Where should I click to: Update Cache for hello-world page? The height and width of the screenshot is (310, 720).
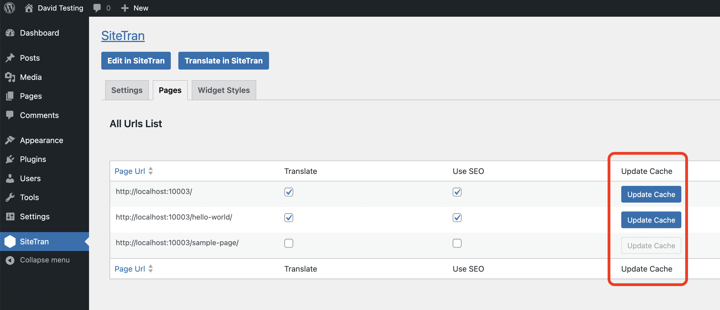pos(651,220)
